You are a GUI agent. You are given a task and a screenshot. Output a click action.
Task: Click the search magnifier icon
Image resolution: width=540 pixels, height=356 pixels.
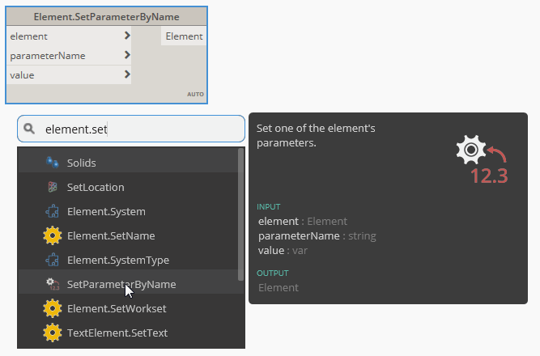pos(29,129)
